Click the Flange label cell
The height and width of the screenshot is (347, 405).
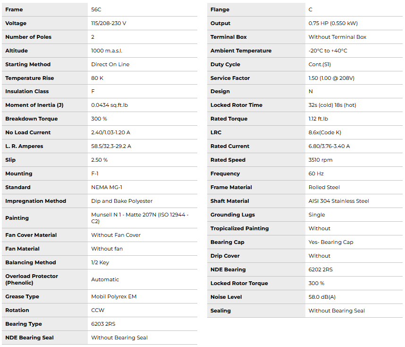(220, 9)
